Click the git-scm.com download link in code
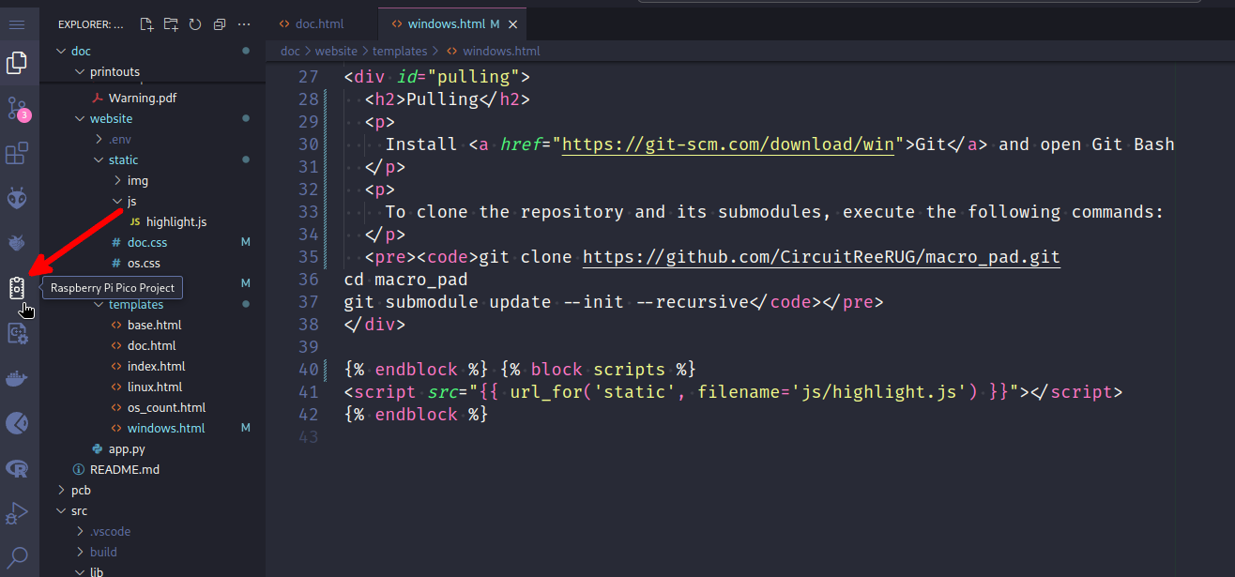The height and width of the screenshot is (577, 1235). (727, 144)
